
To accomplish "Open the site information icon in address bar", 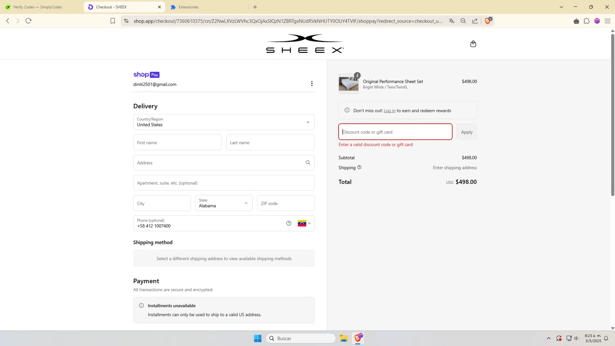I will 126,21.
